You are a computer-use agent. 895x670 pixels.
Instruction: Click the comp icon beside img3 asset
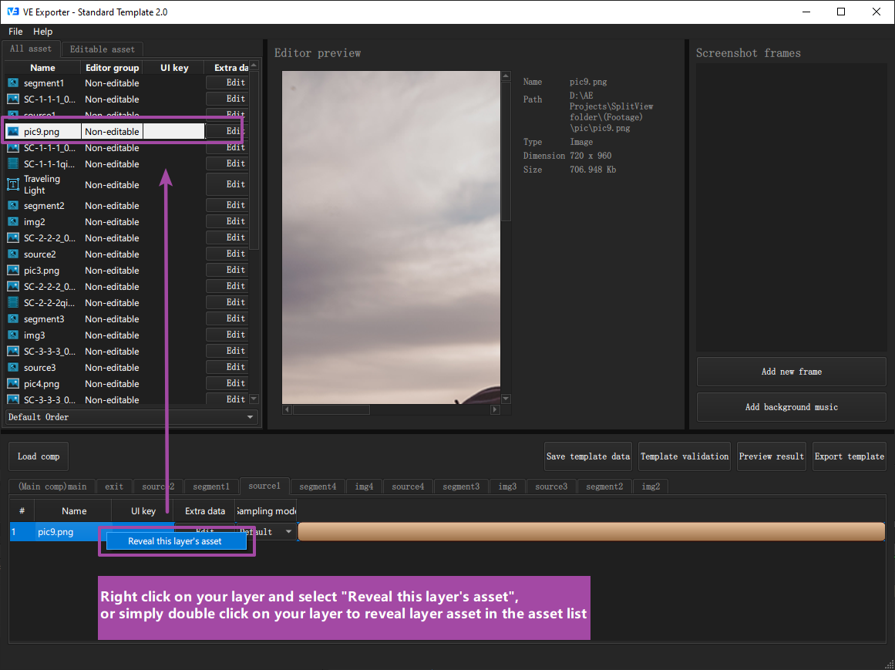(13, 335)
